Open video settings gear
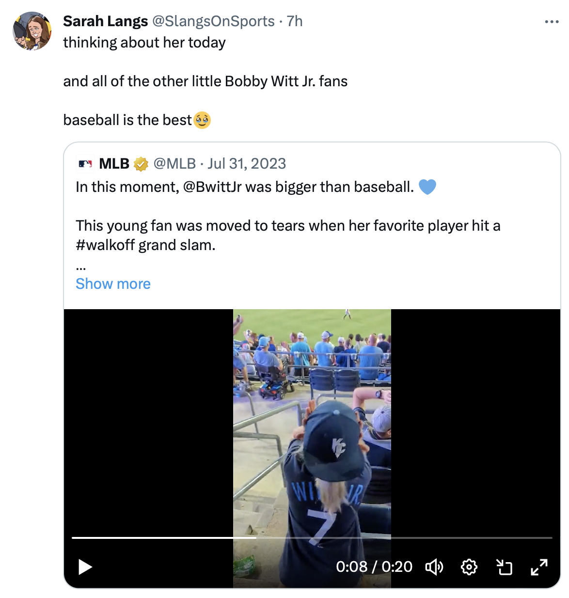The width and height of the screenshot is (569, 598). coord(469,567)
